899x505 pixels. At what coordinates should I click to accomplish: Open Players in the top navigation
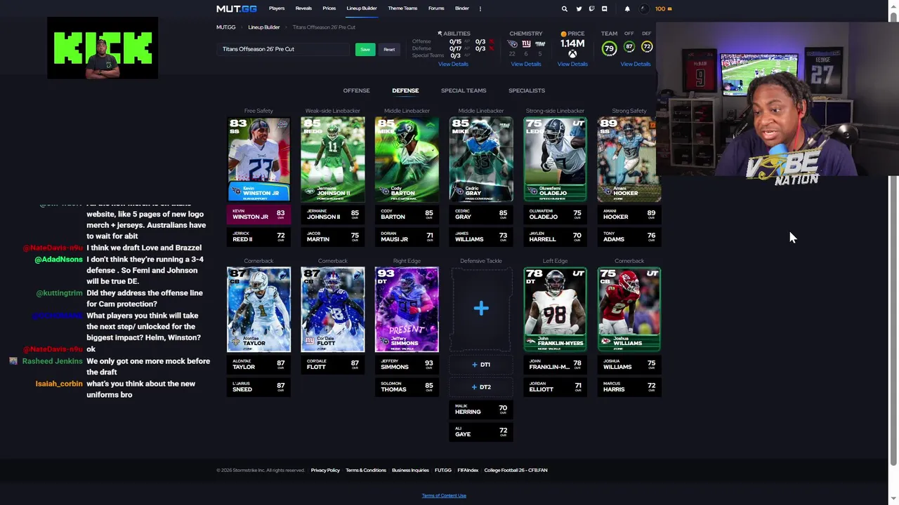point(277,8)
